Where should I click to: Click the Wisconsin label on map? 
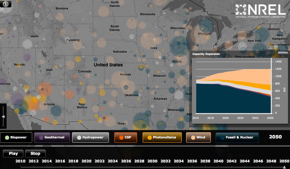[x=178, y=28]
